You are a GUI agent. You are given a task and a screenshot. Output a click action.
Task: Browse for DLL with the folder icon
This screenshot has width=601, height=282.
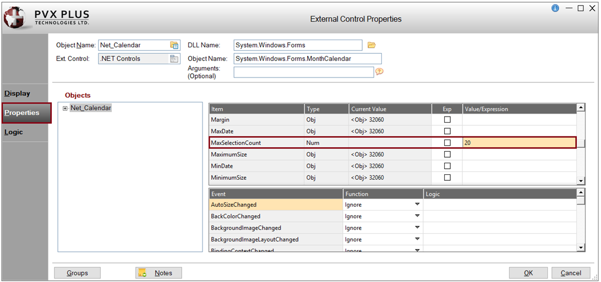click(371, 45)
